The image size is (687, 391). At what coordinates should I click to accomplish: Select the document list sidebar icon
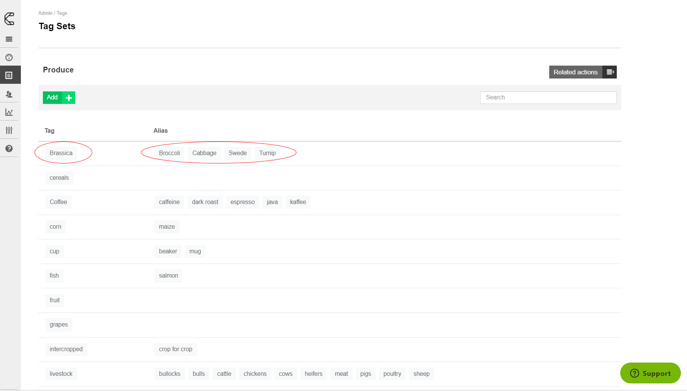(x=9, y=75)
